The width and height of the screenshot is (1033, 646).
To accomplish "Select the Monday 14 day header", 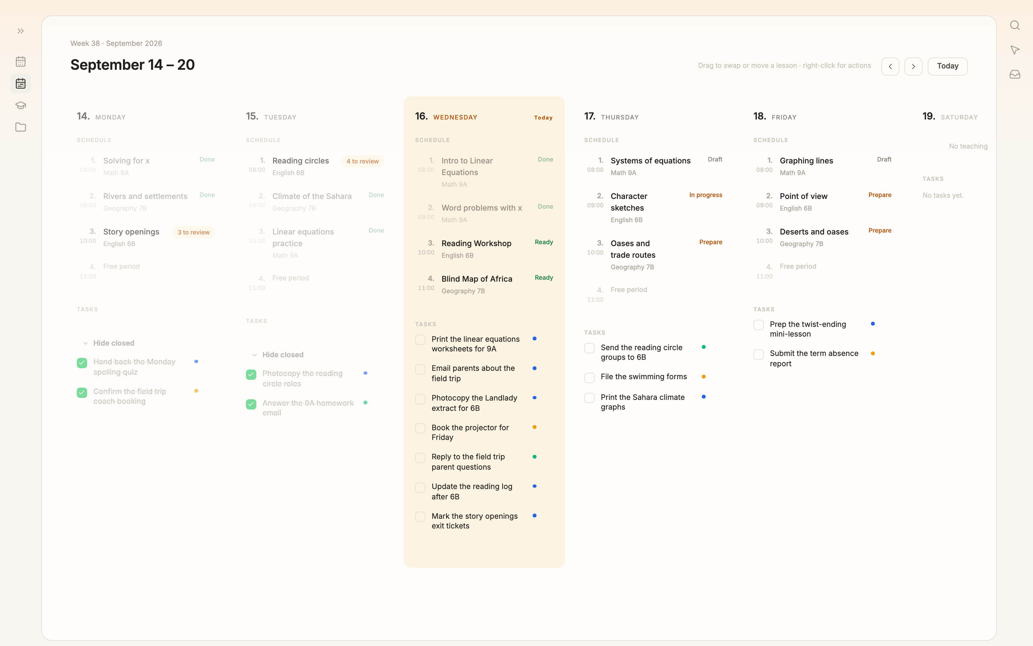I will coord(101,117).
